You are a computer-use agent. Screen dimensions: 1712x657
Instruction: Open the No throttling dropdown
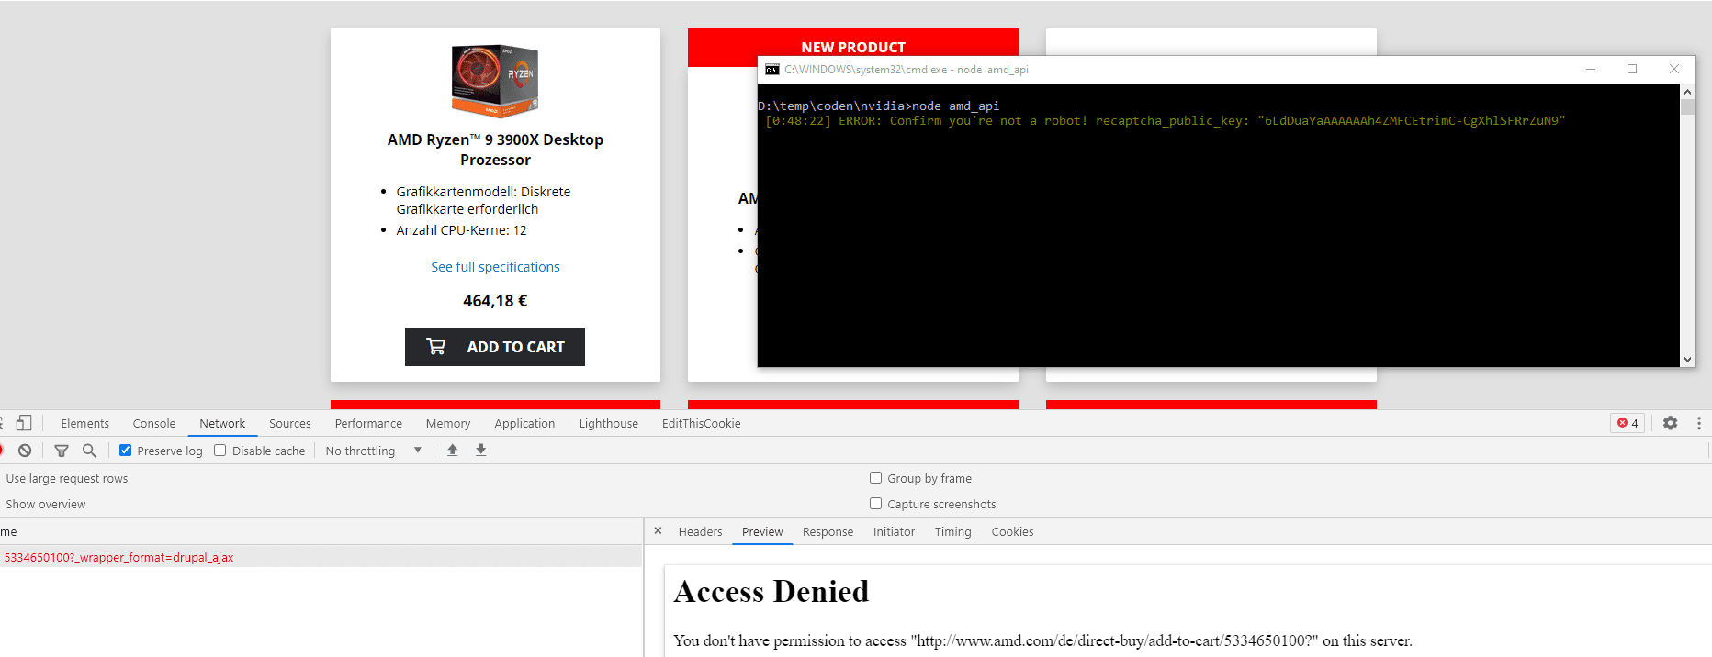374,451
